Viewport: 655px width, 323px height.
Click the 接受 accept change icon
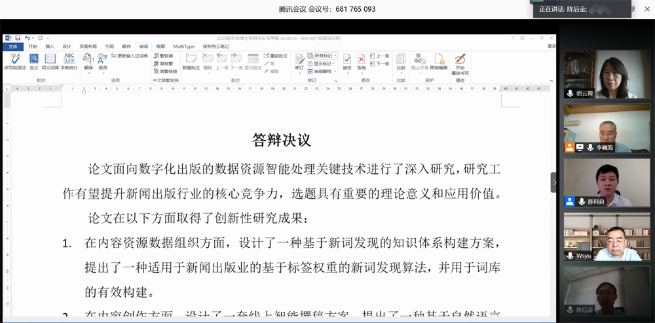coord(347,59)
